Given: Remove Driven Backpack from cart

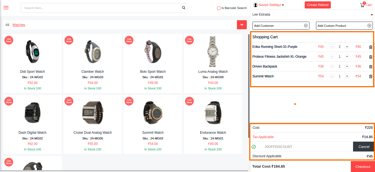Looking at the screenshot, I should (371, 67).
